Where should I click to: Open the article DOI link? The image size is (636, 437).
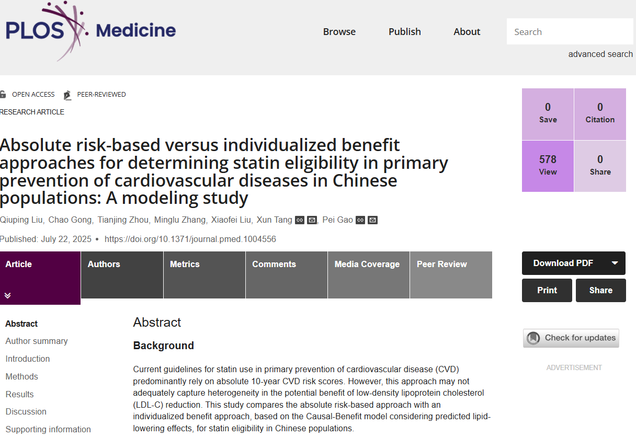coord(190,239)
